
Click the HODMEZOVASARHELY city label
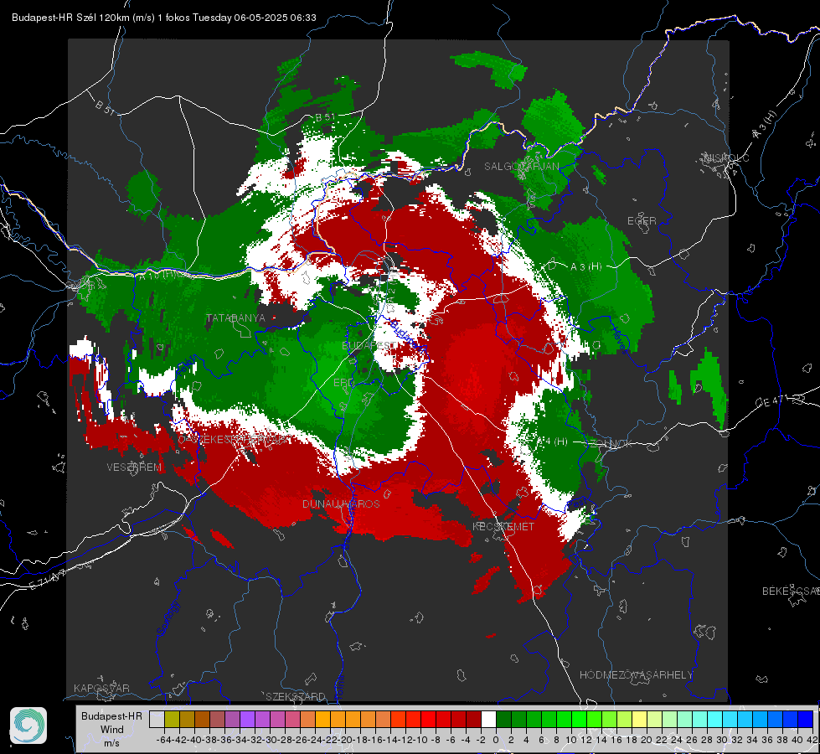coord(637,675)
